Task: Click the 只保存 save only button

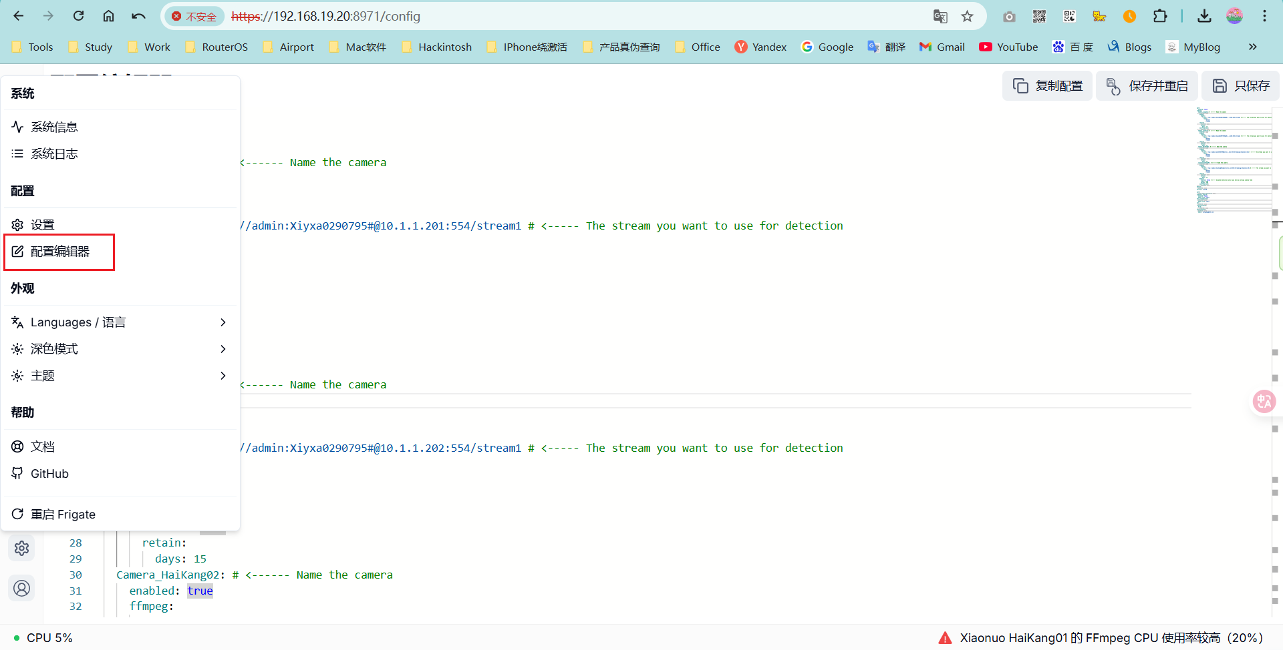Action: (x=1240, y=85)
